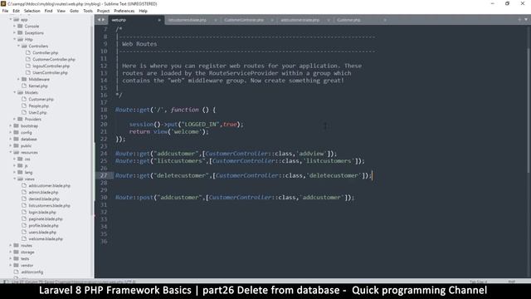This screenshot has height=299, width=531.
Task: Open profile.blade.php in the sidebar
Action: click(x=43, y=225)
